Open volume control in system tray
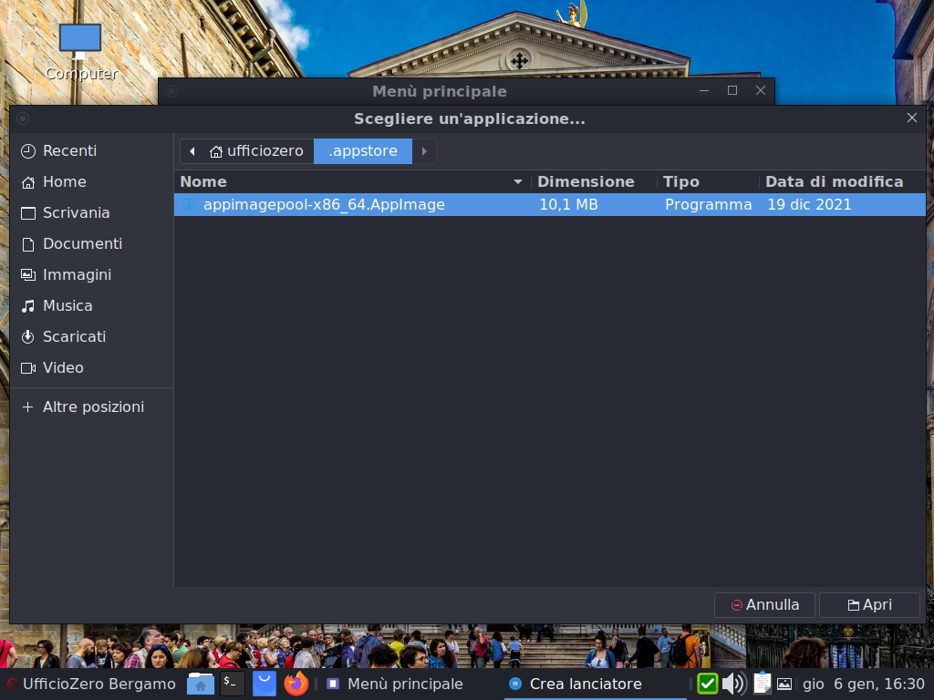Screen dimensions: 934x700 (x=732, y=684)
